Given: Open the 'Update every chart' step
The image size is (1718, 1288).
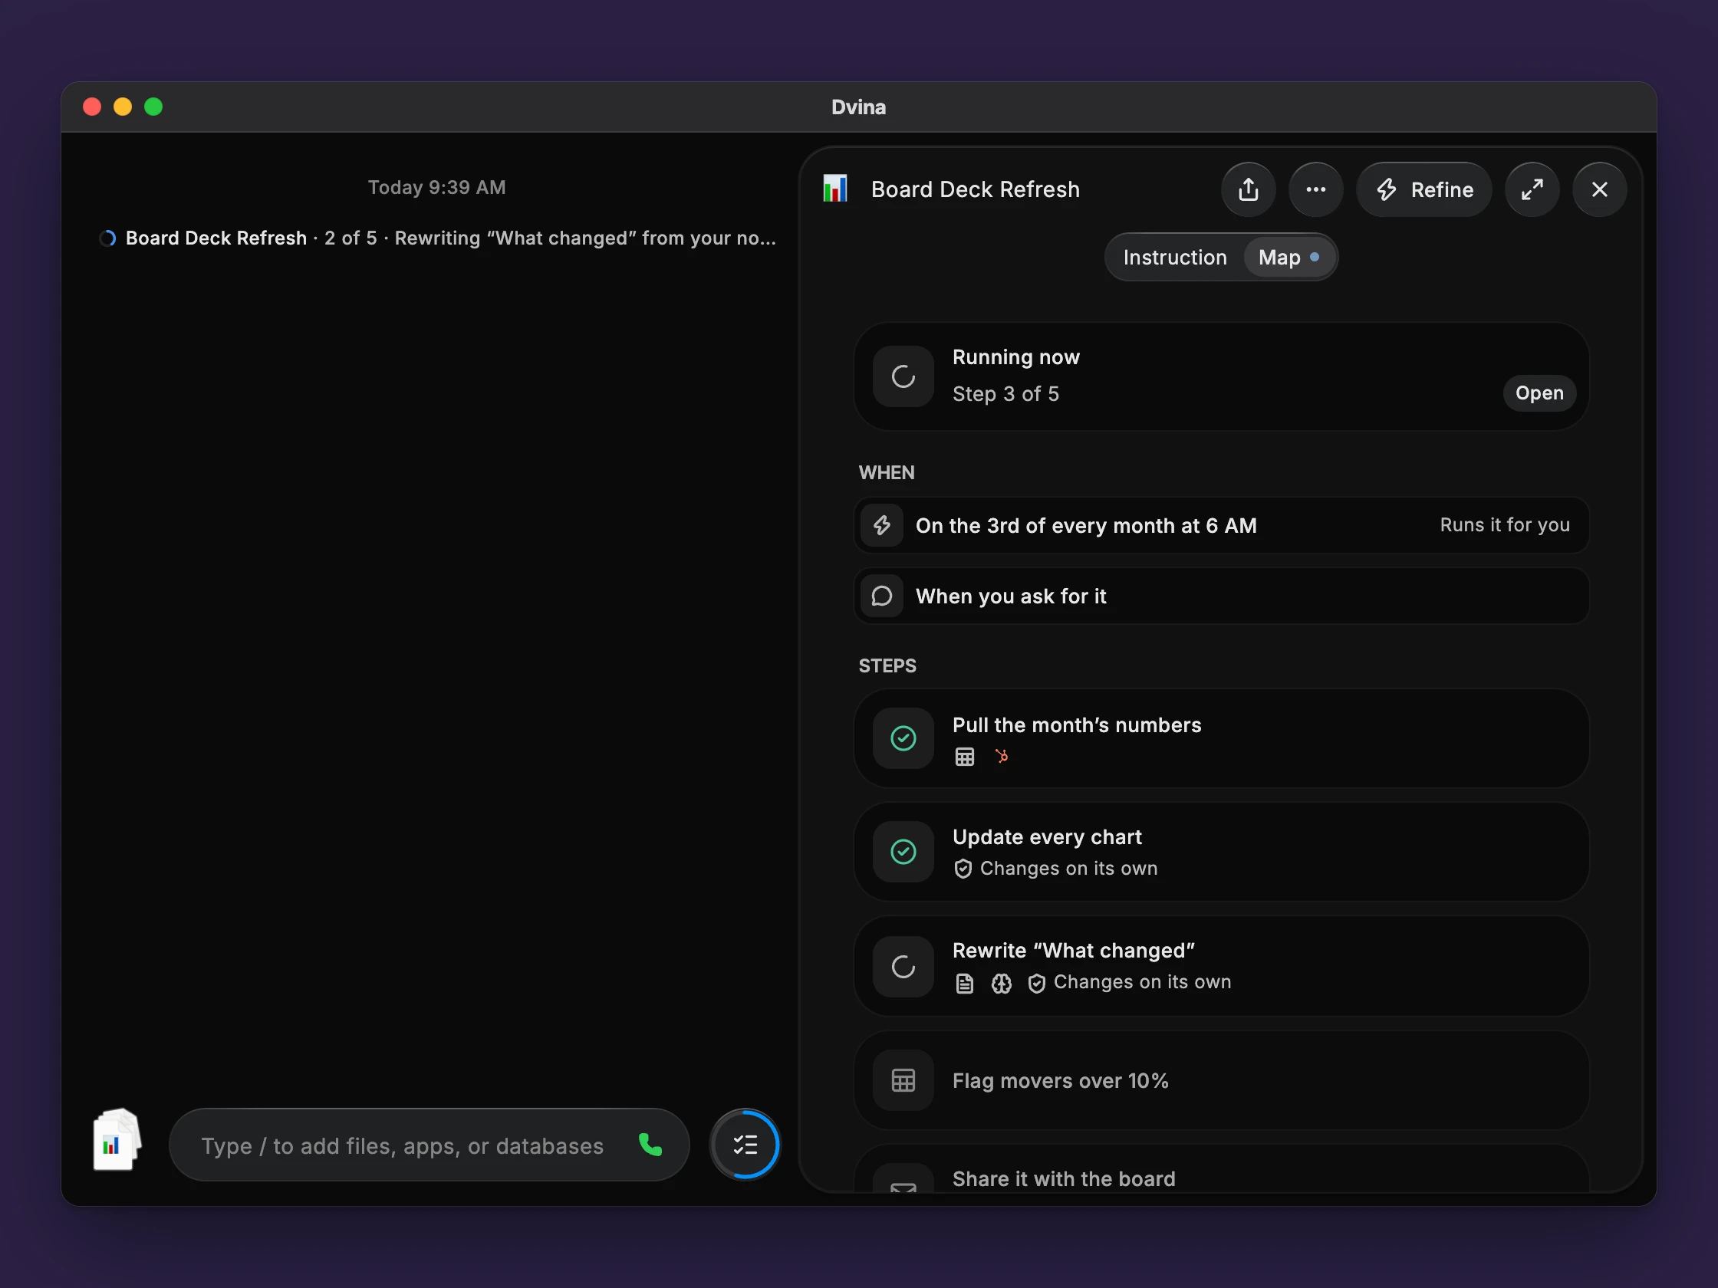Looking at the screenshot, I should point(1221,852).
